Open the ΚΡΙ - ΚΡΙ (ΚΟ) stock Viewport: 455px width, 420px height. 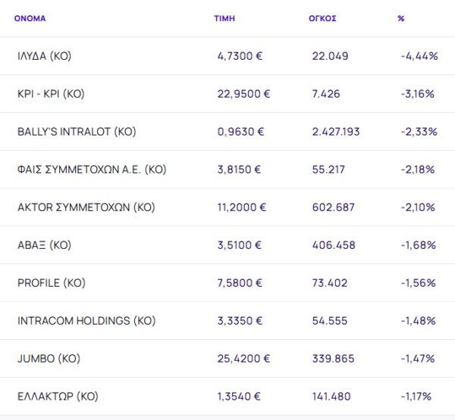pos(50,94)
